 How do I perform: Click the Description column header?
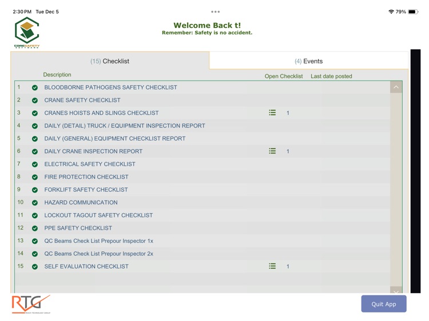(57, 75)
